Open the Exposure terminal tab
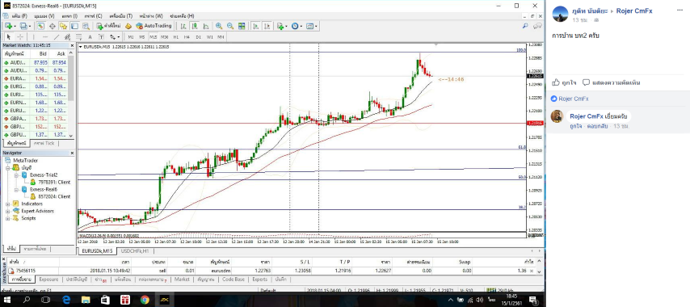Image resolution: width=690 pixels, height=307 pixels. 48,280
